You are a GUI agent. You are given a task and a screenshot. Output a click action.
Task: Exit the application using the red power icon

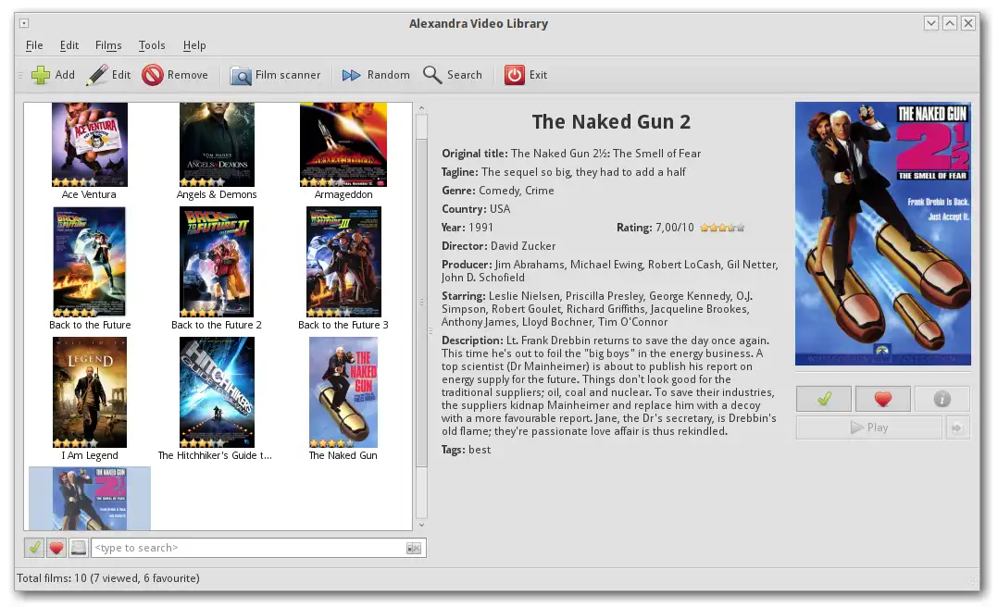(526, 75)
